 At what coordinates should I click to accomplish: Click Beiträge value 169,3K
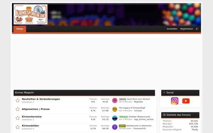(105, 128)
